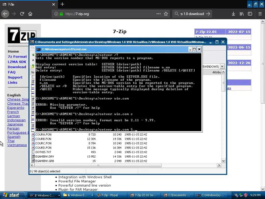Open a new browser tab
The height and width of the screenshot is (199, 265).
click(x=62, y=4)
